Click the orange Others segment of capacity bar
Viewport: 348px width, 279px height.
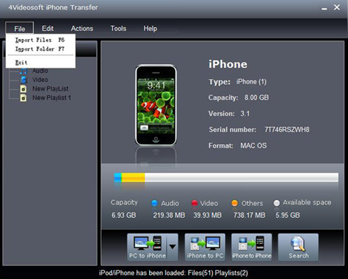click(133, 178)
